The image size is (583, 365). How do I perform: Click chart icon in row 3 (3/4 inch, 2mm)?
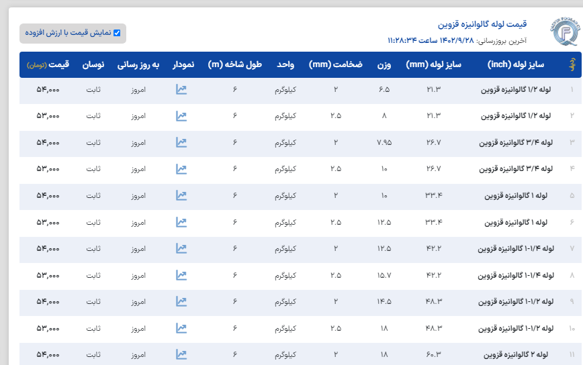(181, 142)
